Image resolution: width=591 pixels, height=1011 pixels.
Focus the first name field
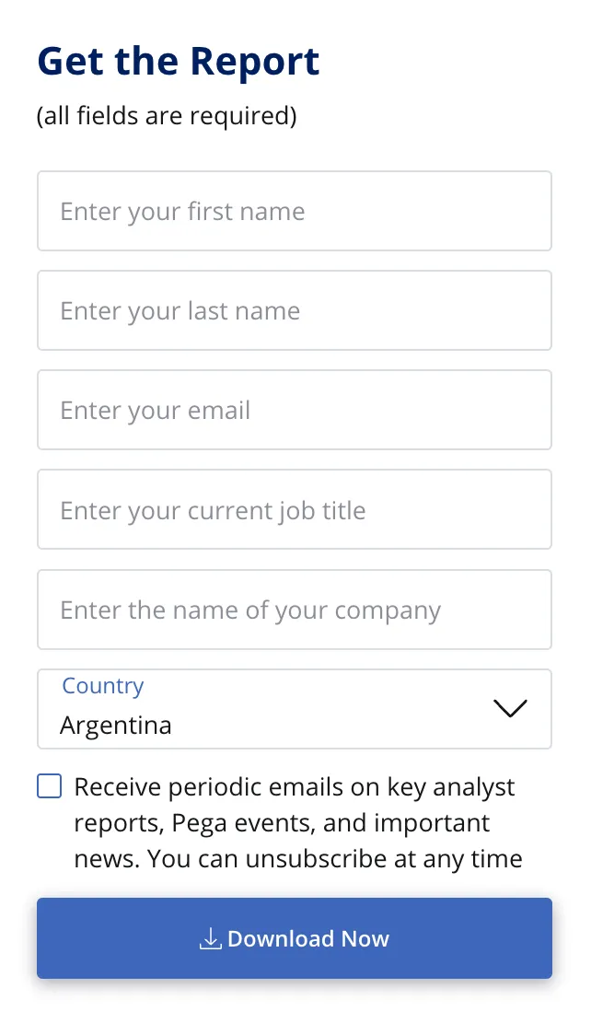(295, 211)
